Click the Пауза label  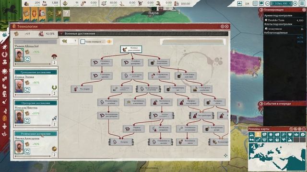click(153, 13)
